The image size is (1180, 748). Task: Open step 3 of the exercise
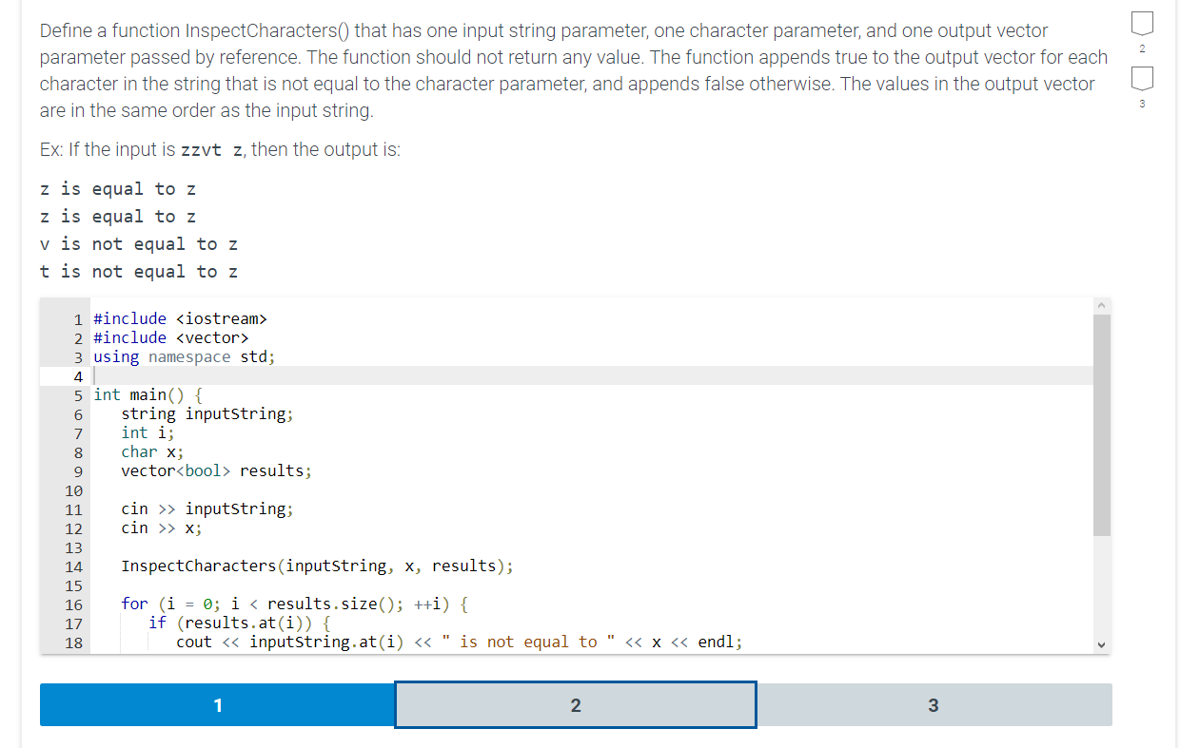point(934,704)
